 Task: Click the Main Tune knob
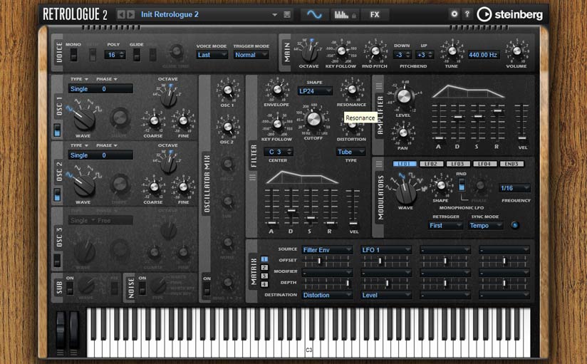452,51
